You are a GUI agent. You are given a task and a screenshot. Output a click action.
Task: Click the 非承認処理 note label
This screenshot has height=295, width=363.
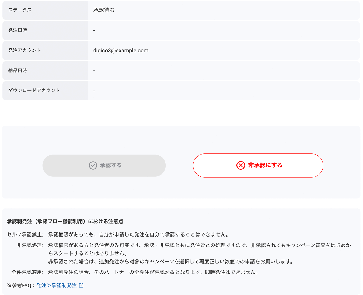coord(30,245)
